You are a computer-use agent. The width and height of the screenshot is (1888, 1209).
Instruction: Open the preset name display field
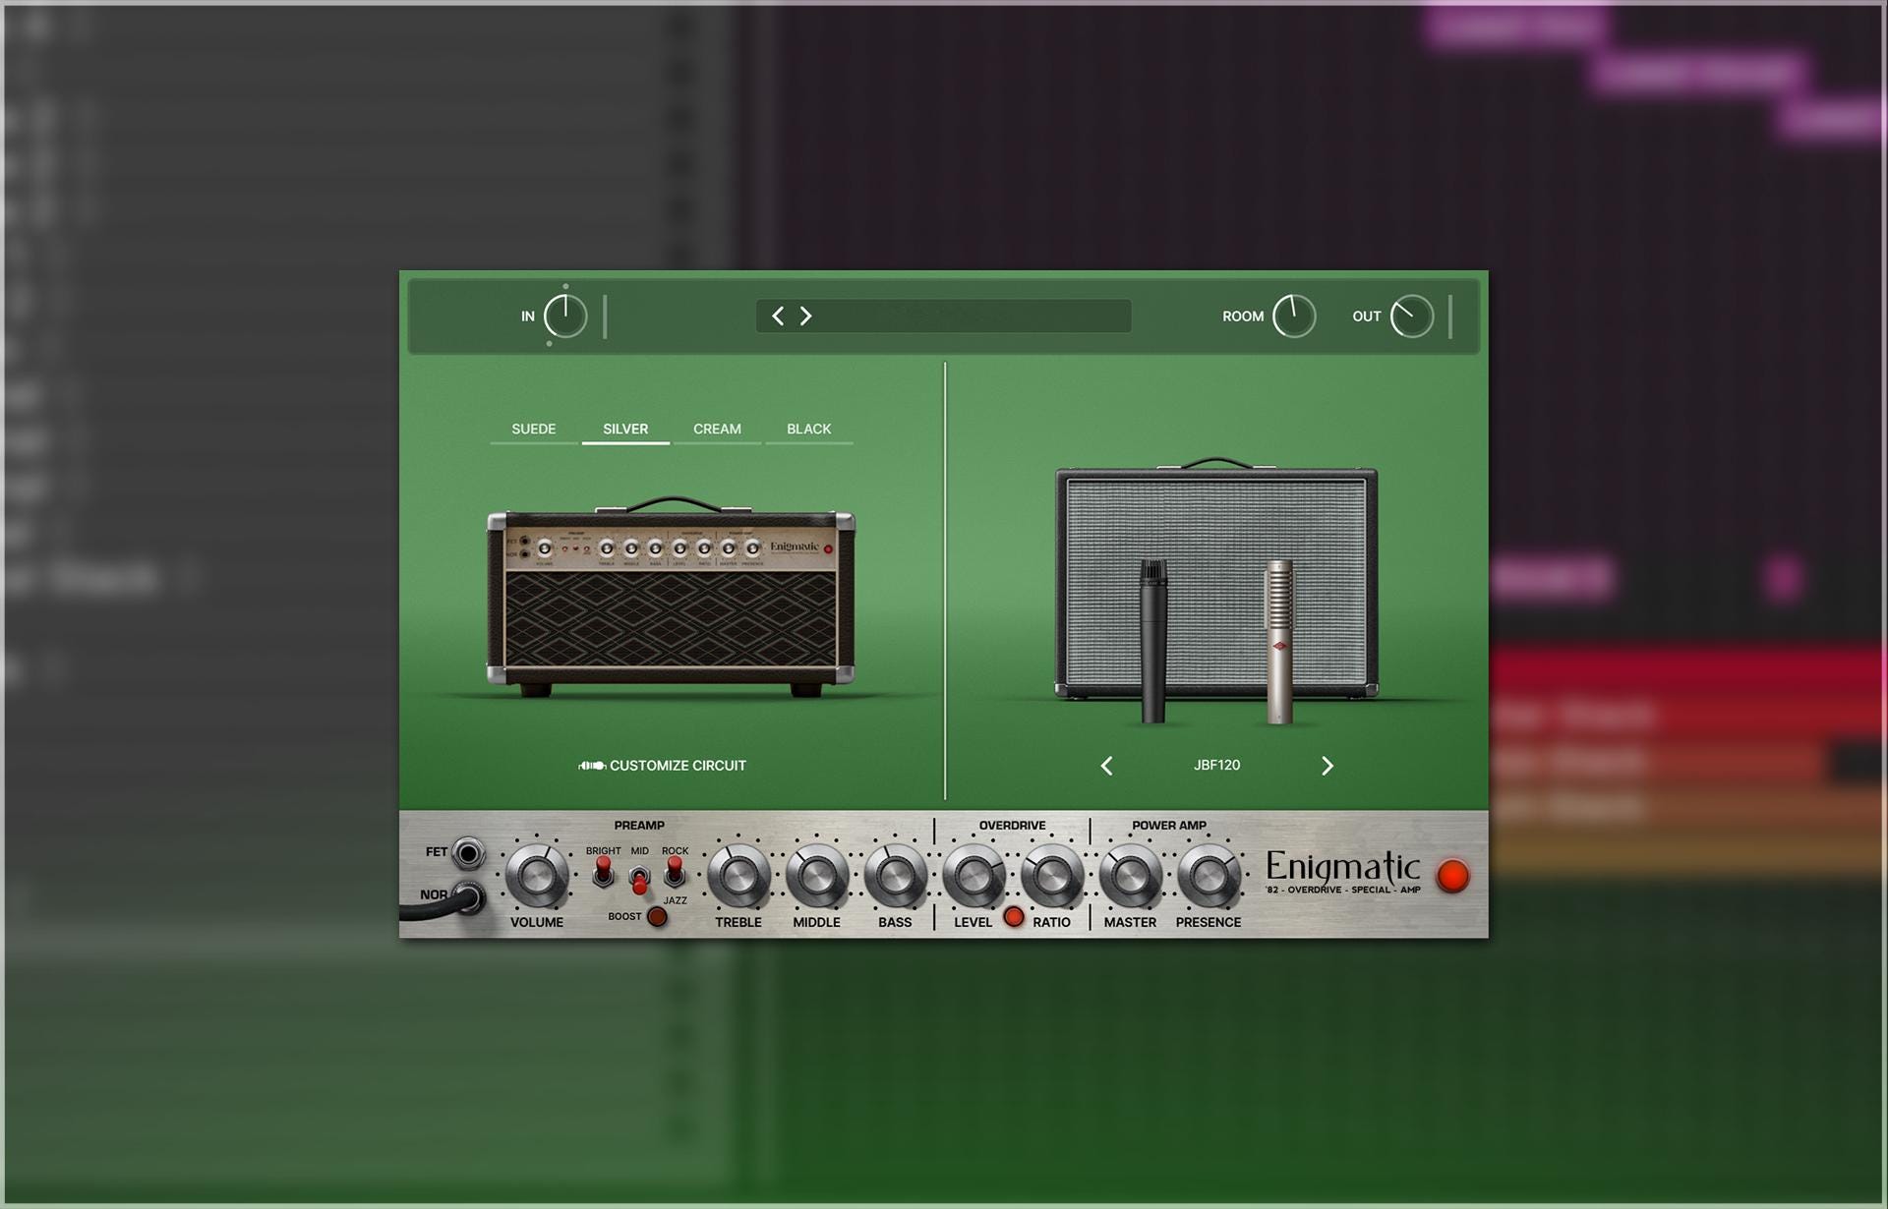point(943,316)
